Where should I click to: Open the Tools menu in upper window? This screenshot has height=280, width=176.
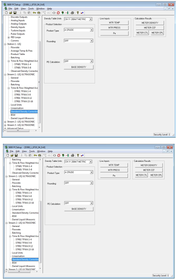pyautogui.click(x=31, y=8)
